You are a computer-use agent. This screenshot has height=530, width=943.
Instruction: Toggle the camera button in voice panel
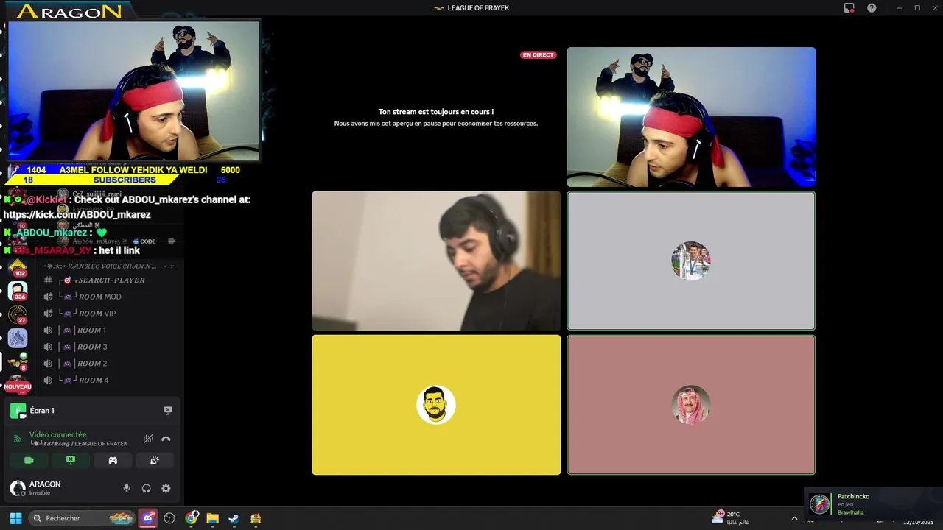pyautogui.click(x=29, y=460)
